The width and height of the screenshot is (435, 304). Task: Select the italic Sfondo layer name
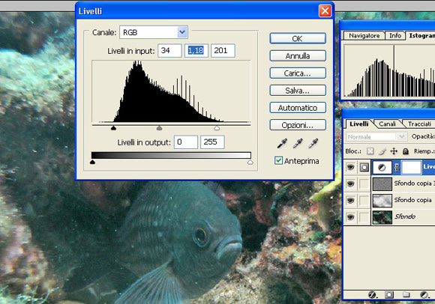pos(405,216)
